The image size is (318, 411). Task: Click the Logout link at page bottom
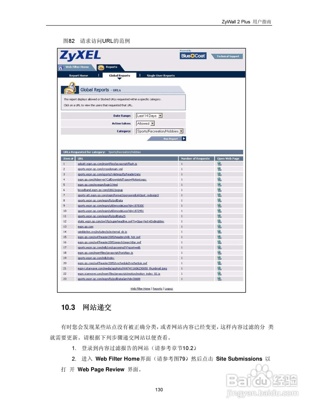pyautogui.click(x=168, y=289)
